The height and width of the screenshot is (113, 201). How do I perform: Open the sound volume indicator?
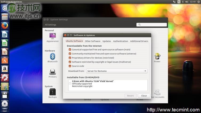tap(187, 2)
